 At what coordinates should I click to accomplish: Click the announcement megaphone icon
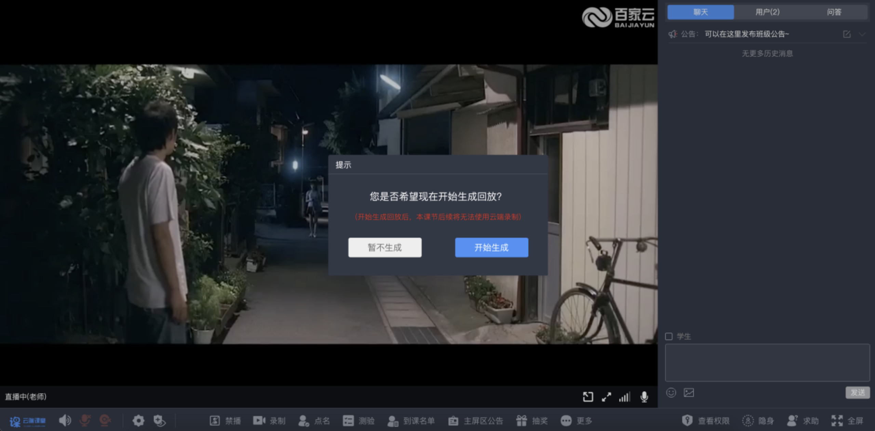673,34
